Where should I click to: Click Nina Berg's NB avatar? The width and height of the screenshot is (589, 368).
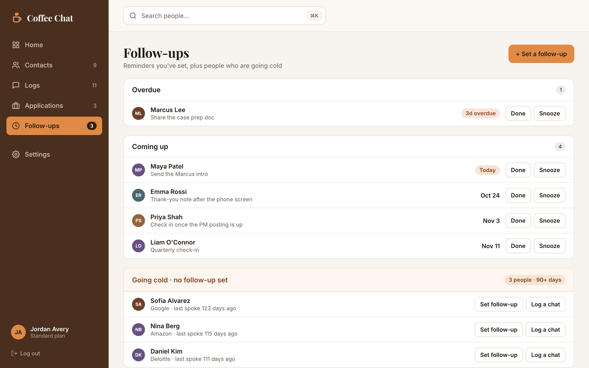tap(138, 330)
